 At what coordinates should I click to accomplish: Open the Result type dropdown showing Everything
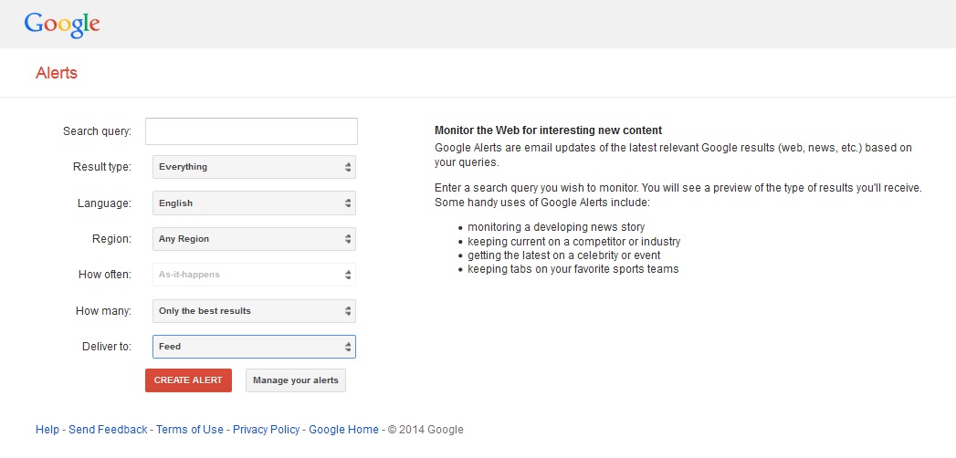pyautogui.click(x=254, y=167)
